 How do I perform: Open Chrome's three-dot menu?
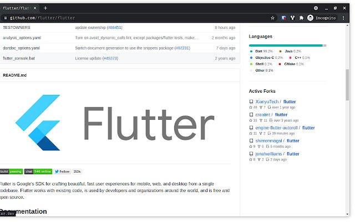click(343, 18)
